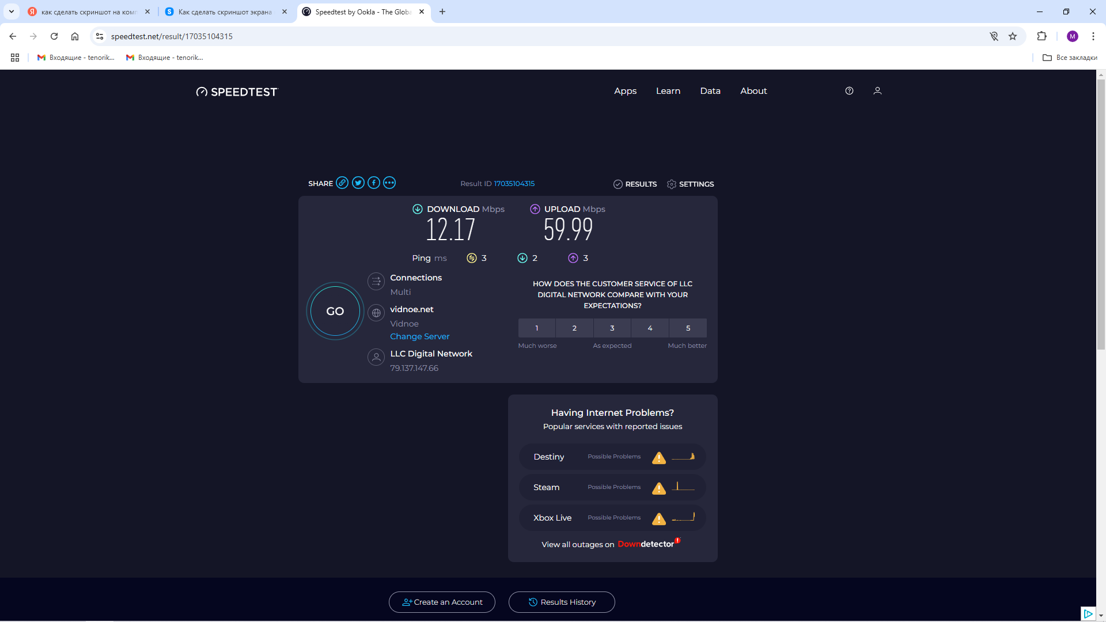The image size is (1106, 622).
Task: Click Create an Account button
Action: click(442, 602)
